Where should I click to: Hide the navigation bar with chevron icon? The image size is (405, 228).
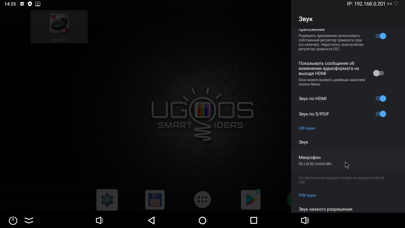29,220
